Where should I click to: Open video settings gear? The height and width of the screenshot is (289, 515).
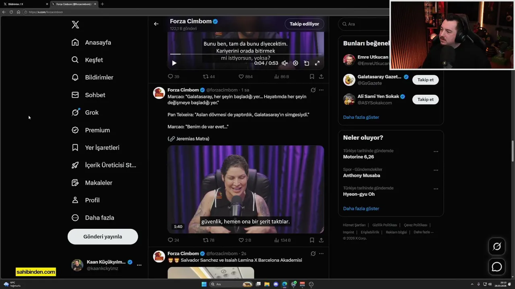click(x=295, y=63)
